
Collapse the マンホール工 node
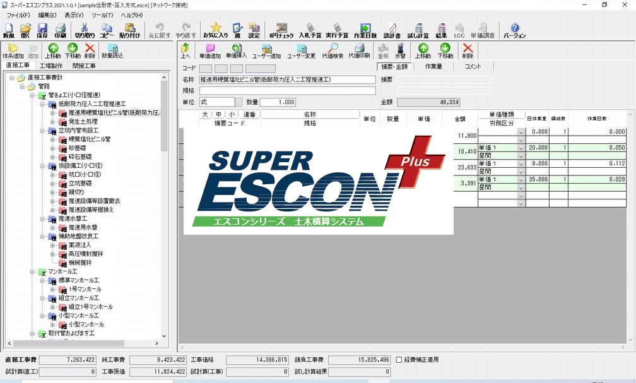[32, 272]
